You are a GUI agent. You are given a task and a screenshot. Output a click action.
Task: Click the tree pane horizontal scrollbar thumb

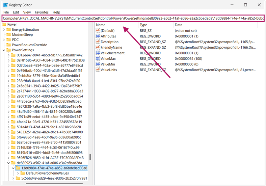click(54, 183)
